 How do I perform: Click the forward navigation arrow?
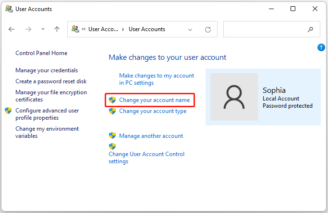(28, 29)
